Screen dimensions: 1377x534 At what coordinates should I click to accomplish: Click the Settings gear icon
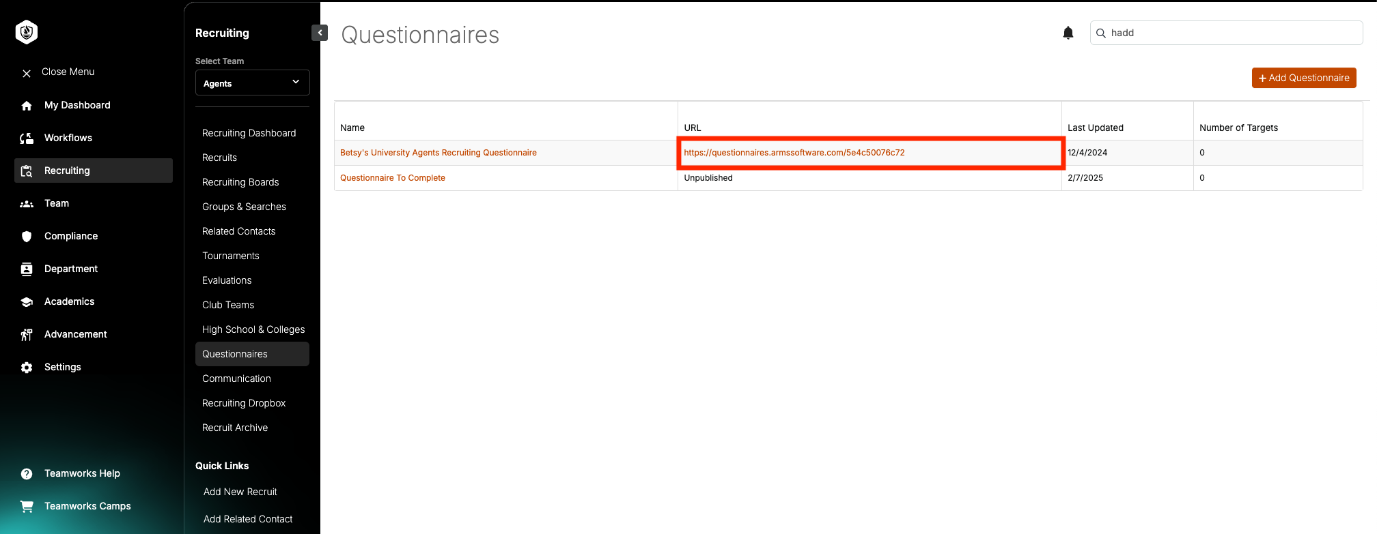point(27,368)
